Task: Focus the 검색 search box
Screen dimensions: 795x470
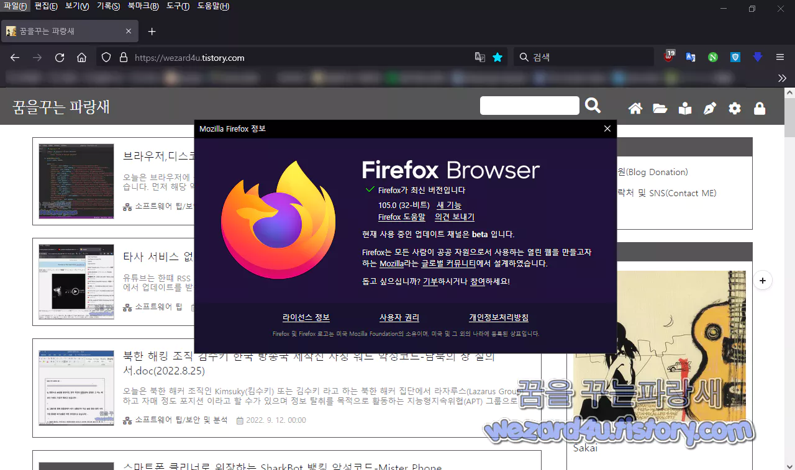Action: 584,57
